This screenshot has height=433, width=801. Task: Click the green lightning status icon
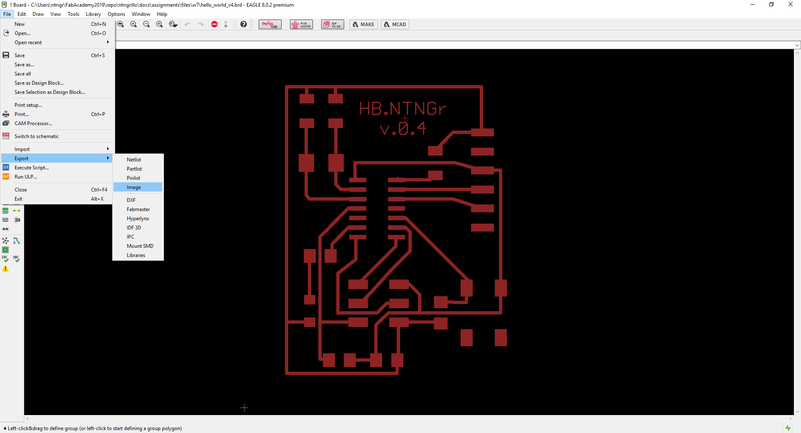tap(788, 428)
